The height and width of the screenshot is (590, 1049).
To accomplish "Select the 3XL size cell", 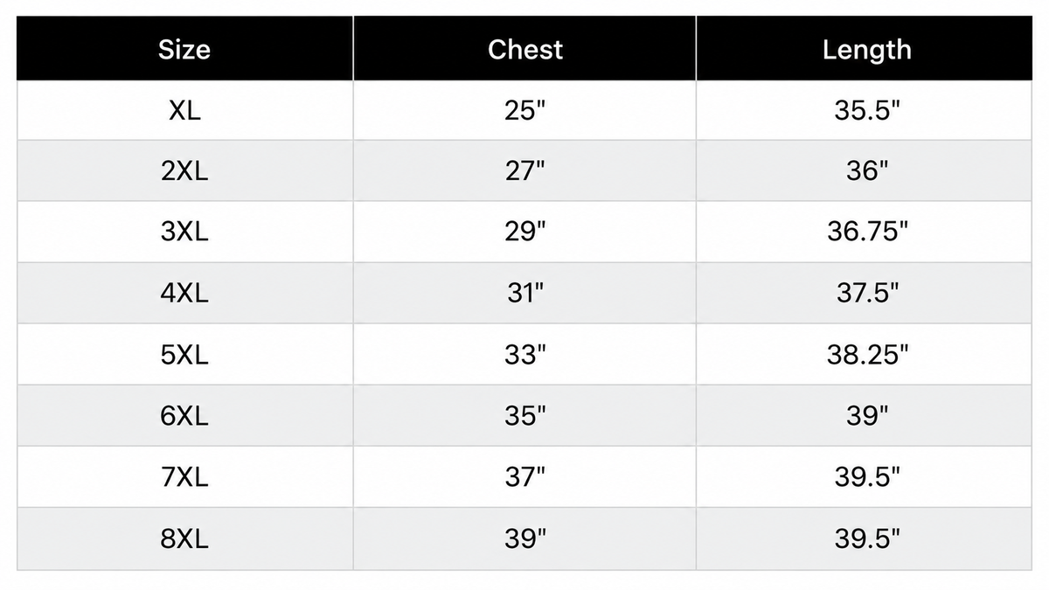I will [x=184, y=233].
